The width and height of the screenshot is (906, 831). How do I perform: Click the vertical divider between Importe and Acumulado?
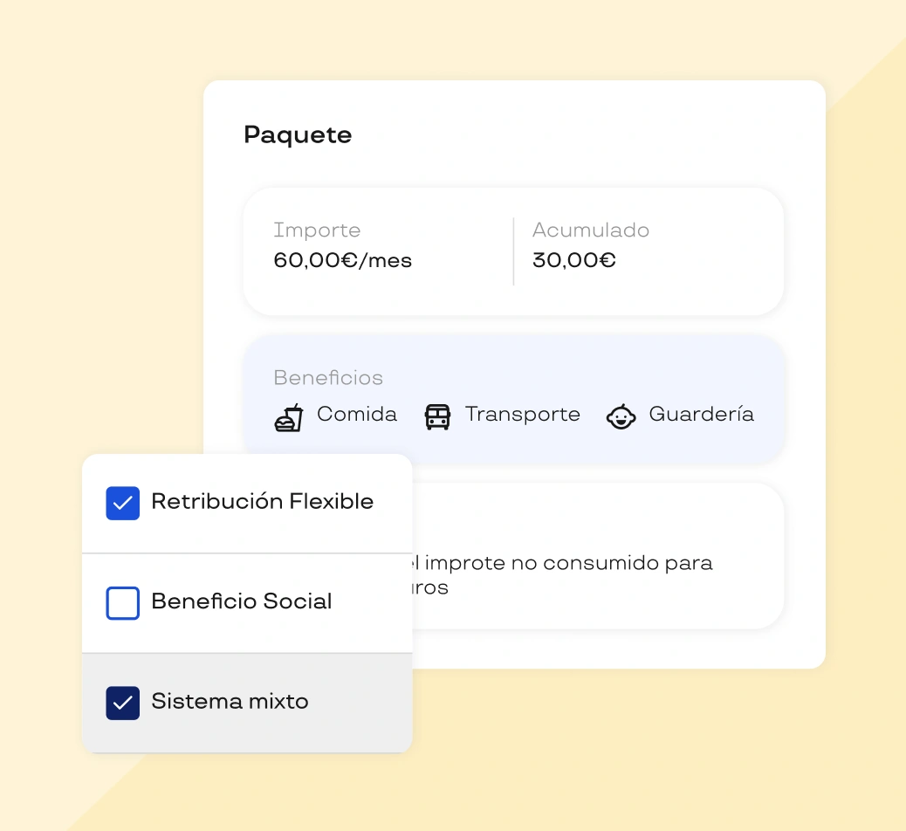(x=513, y=251)
